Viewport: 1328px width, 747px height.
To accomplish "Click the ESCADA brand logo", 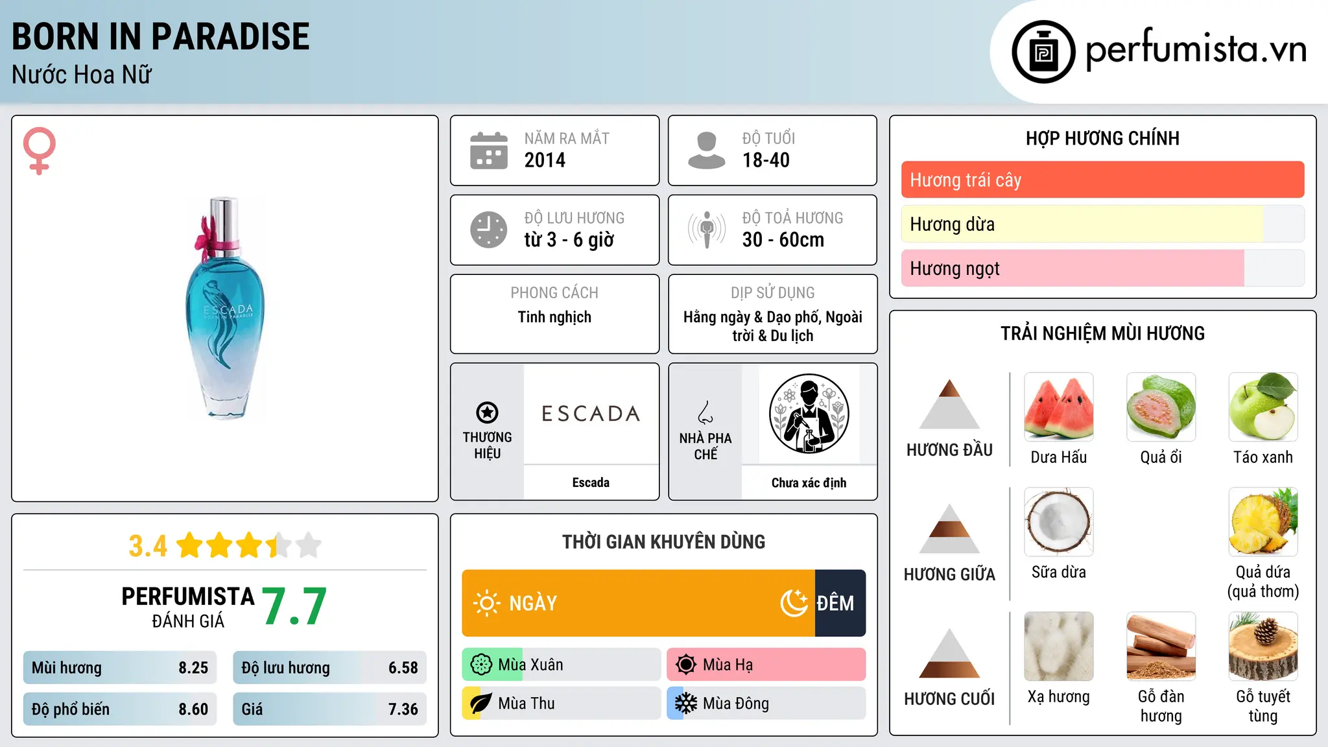I will (591, 414).
